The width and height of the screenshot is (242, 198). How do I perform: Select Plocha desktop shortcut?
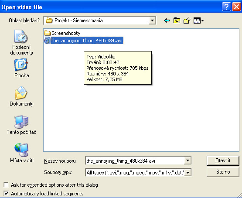tap(21, 68)
